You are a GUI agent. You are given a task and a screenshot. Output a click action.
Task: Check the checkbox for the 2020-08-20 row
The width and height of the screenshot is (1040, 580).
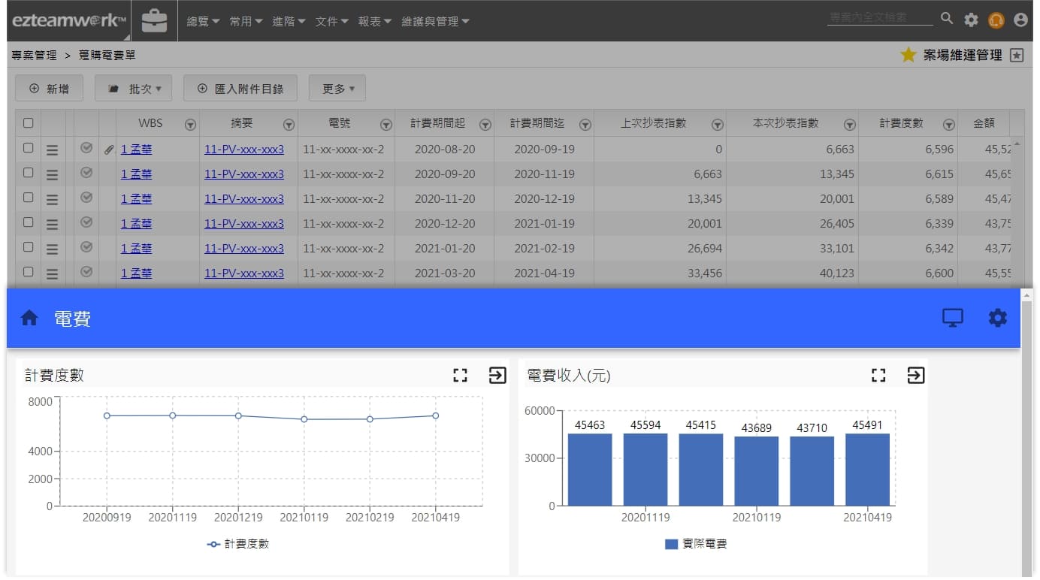29,148
